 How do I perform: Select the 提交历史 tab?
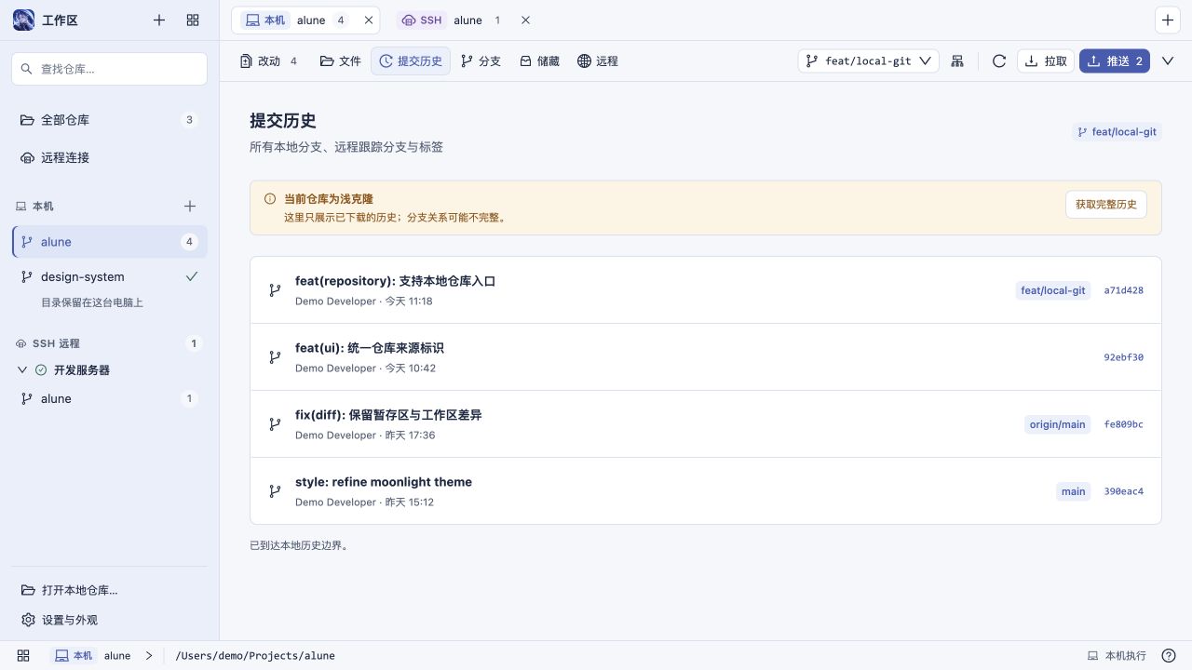point(411,60)
